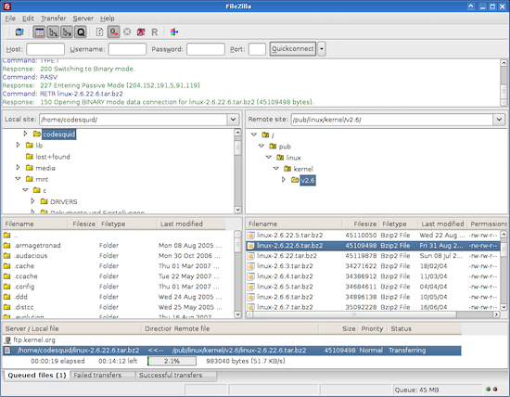Click the .distcc folder icon

6,307
